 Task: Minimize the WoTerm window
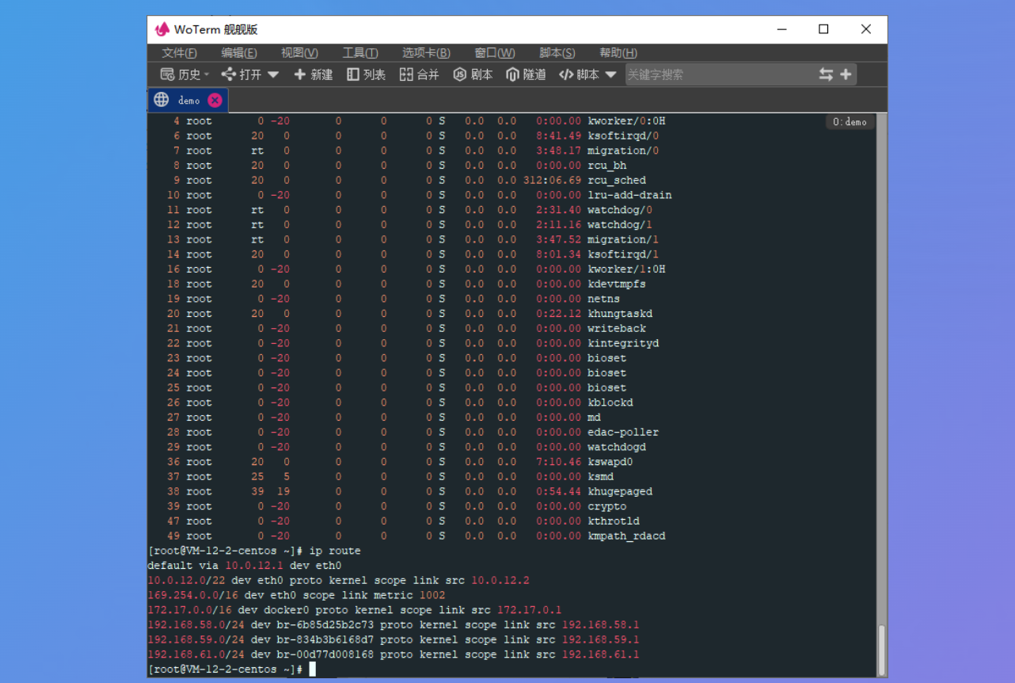coord(781,29)
